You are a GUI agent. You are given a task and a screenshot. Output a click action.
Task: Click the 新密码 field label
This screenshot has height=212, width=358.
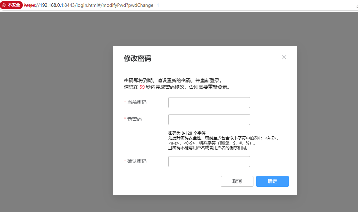pos(134,119)
